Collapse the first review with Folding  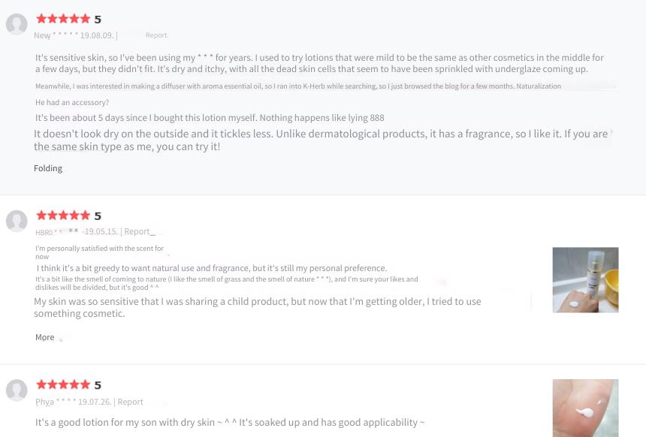pyautogui.click(x=48, y=168)
